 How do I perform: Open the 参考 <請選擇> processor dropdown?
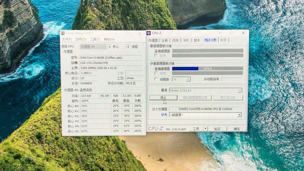point(239,115)
